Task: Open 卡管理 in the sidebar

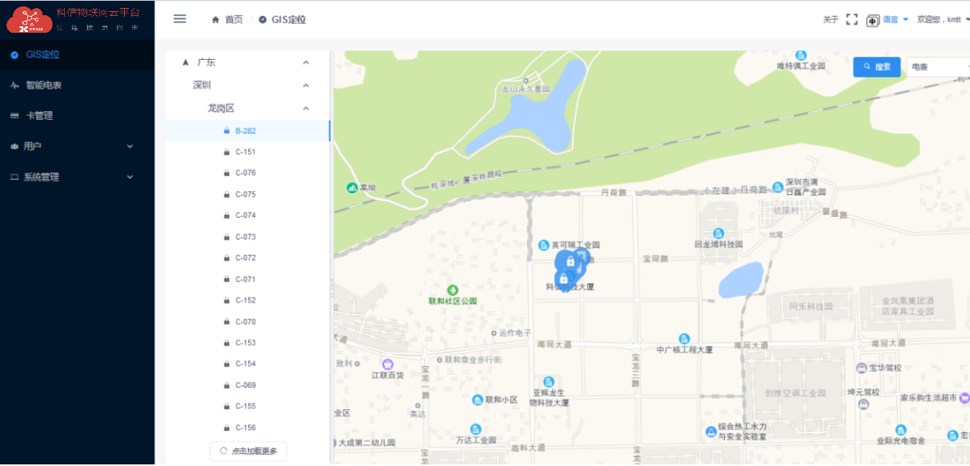Action: click(39, 116)
